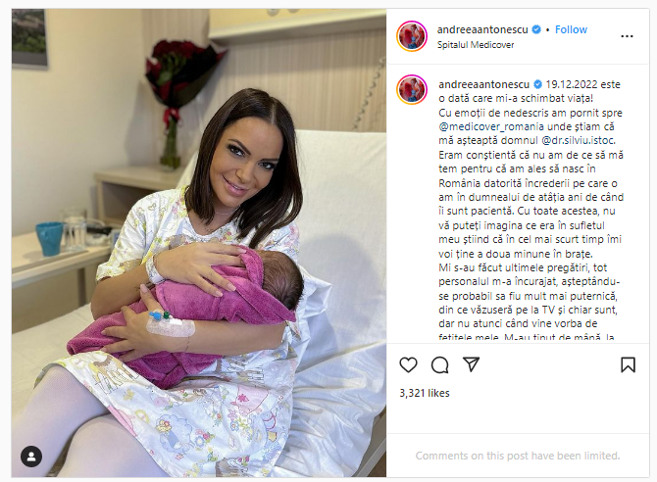Image resolution: width=657 pixels, height=482 pixels.
Task: Open andreeaantonescu username in header
Action: point(482,29)
